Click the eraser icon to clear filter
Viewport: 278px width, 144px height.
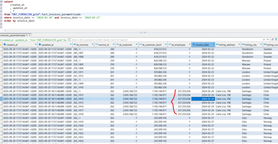[x=272, y=39]
